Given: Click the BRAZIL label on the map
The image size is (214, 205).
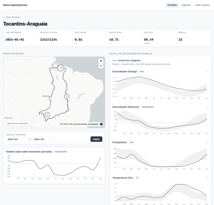Looking at the screenshot, I should 45,96.
